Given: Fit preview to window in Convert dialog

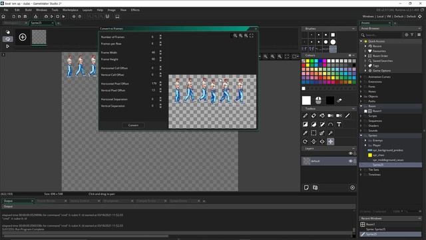Looking at the screenshot, I should tap(252, 35).
